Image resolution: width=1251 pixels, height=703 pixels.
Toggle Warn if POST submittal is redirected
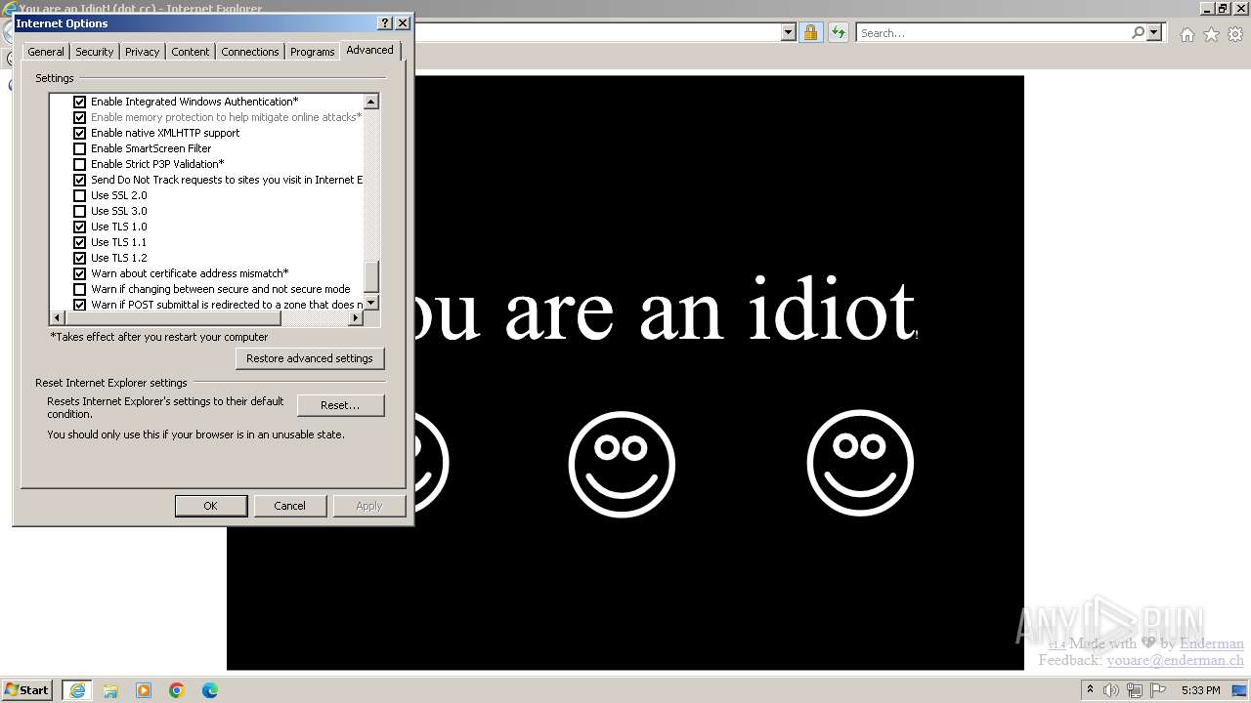point(80,305)
